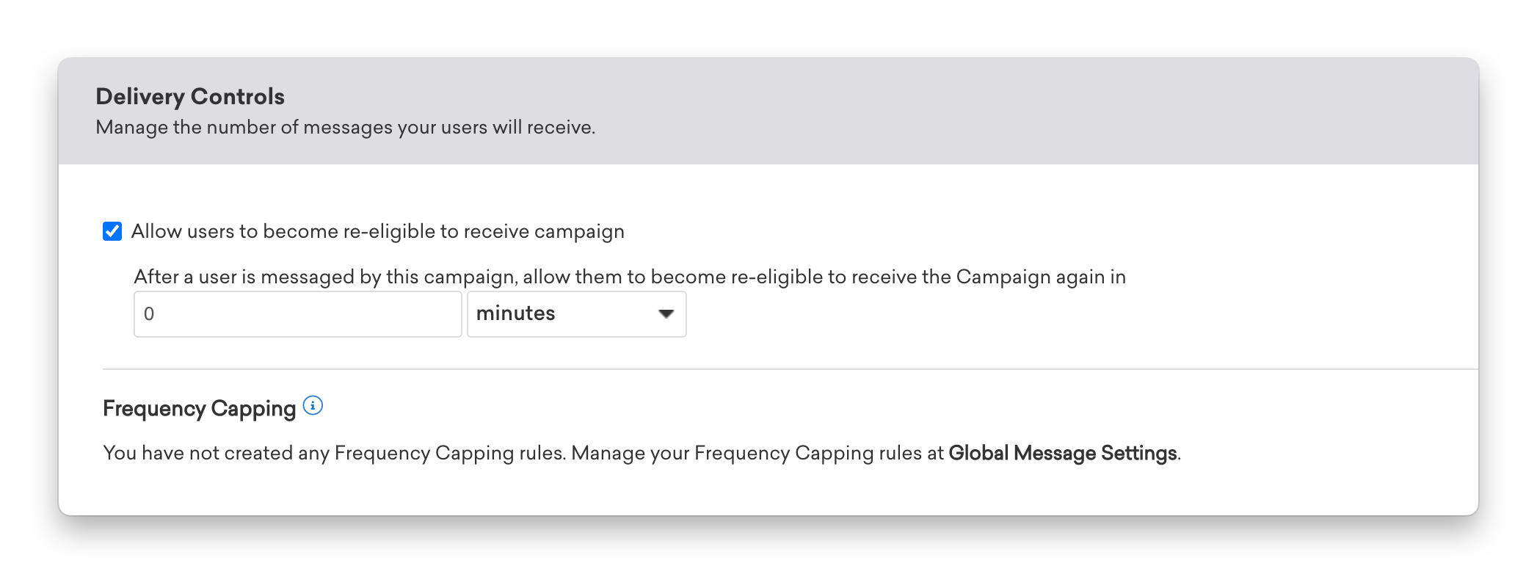Focus the re-eligibility duration input showing 0
Viewport: 1537px width, 574px height.
298,314
